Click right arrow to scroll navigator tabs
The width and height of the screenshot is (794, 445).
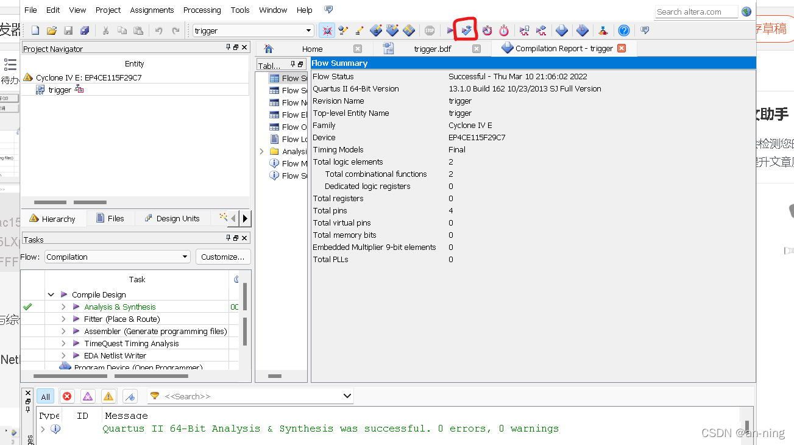click(x=245, y=218)
